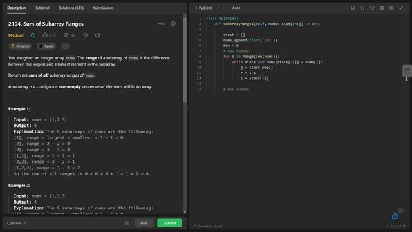Click the Saved to cloud status
The image size is (412, 232).
pos(207,226)
